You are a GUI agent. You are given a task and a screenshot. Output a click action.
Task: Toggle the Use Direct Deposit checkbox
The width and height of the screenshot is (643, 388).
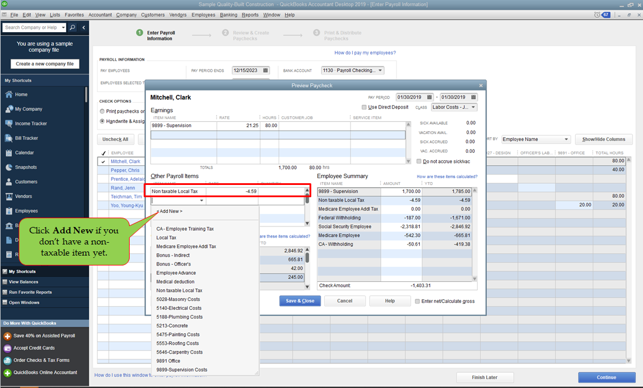coord(364,107)
